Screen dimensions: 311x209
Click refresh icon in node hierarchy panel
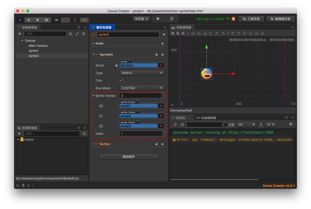[x=84, y=34]
